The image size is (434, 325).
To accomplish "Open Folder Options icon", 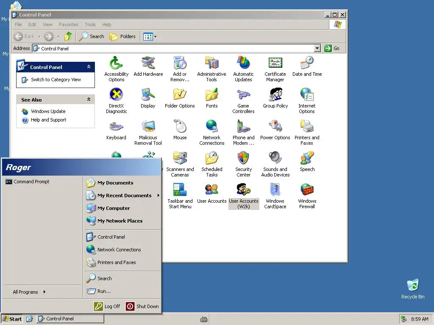I will (180, 98).
